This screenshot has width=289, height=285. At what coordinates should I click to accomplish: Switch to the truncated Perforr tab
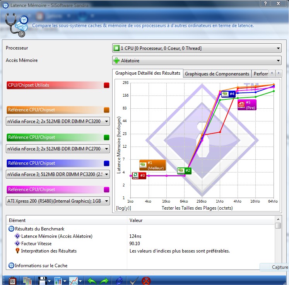(x=260, y=74)
